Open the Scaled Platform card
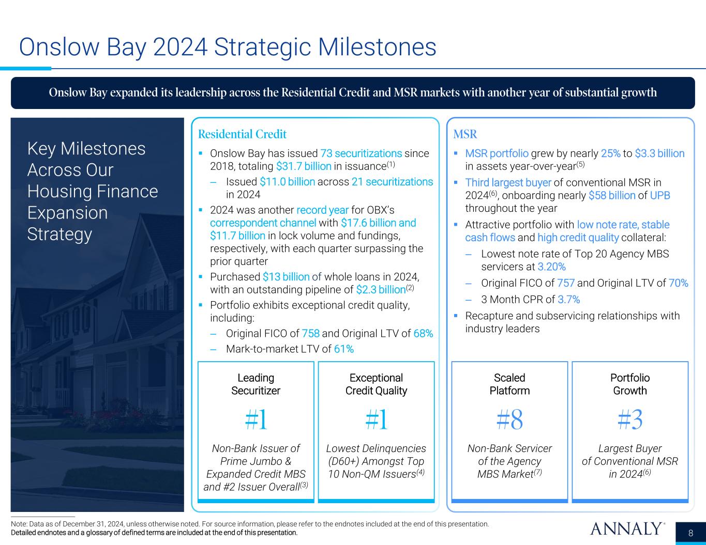This screenshot has height=545, width=706. [509, 431]
